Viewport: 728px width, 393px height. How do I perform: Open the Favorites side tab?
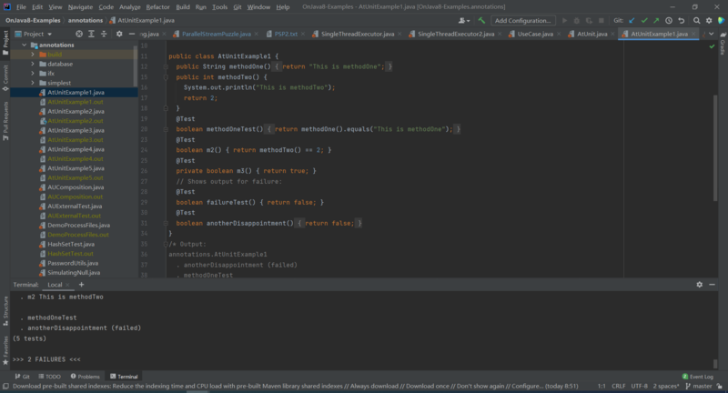pos(5,351)
